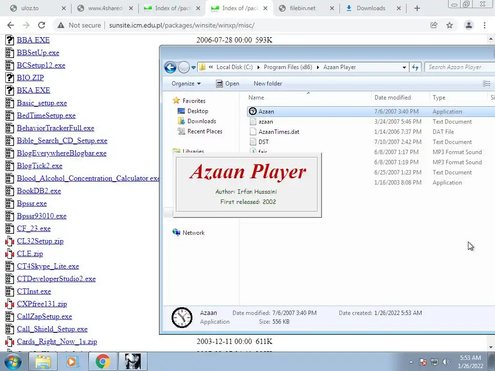Click the BBA.EXE unknown file icon
This screenshot has width=495, height=371.
click(10, 40)
